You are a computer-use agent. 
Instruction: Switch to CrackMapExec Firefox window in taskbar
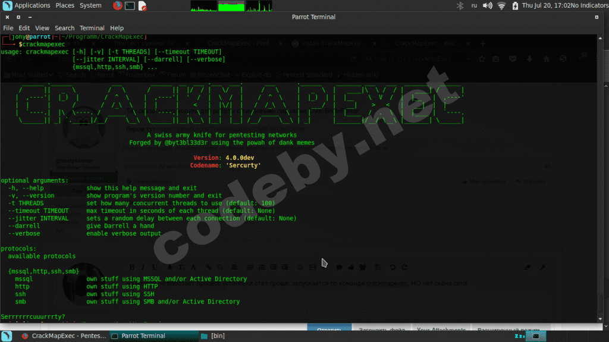tap(64, 336)
